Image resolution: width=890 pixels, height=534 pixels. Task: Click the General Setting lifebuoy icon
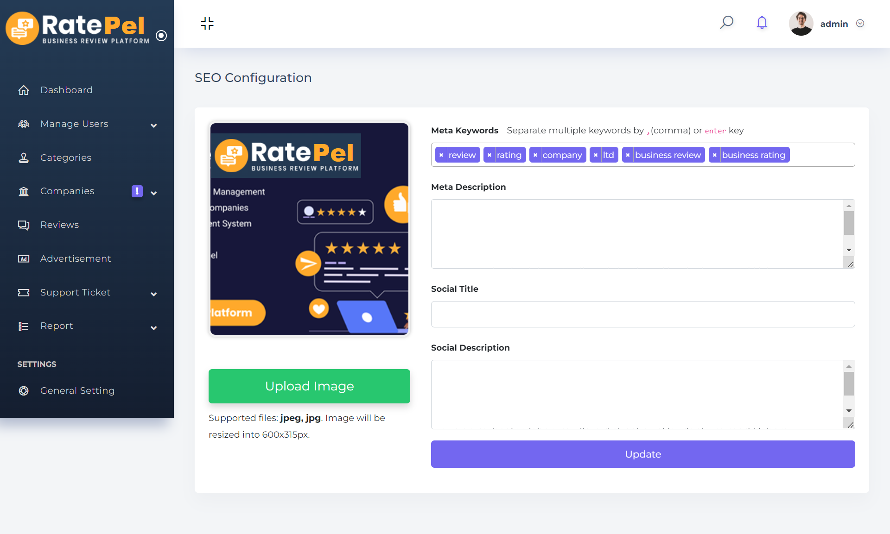(24, 390)
